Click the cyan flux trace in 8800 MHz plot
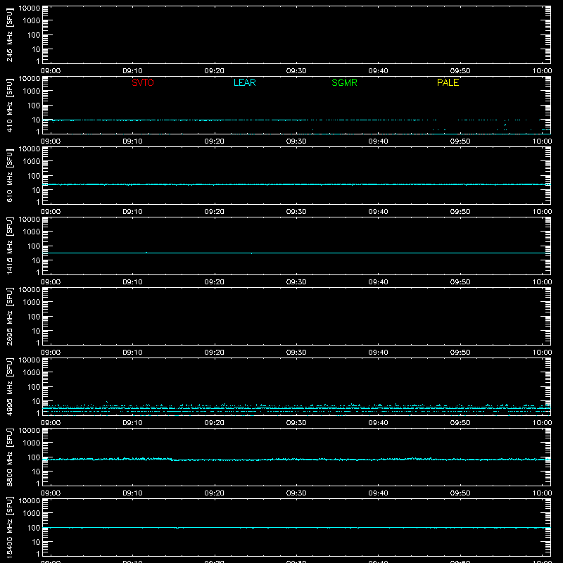 (x=296, y=460)
